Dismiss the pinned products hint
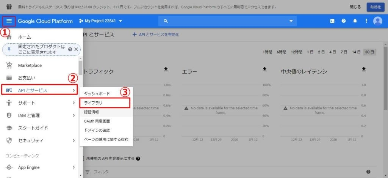 (x=76, y=49)
